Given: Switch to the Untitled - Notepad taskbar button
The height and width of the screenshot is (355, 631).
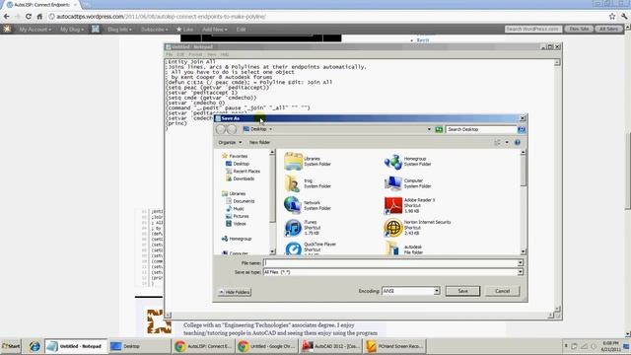Looking at the screenshot, I should [76, 346].
